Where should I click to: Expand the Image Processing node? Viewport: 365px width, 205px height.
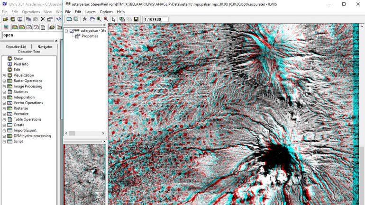(4, 87)
